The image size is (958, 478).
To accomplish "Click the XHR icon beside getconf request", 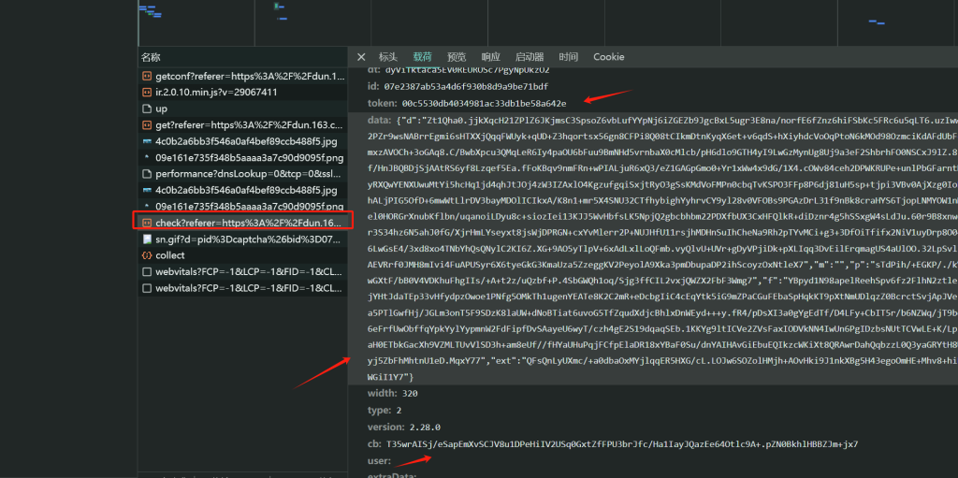I will [x=147, y=76].
